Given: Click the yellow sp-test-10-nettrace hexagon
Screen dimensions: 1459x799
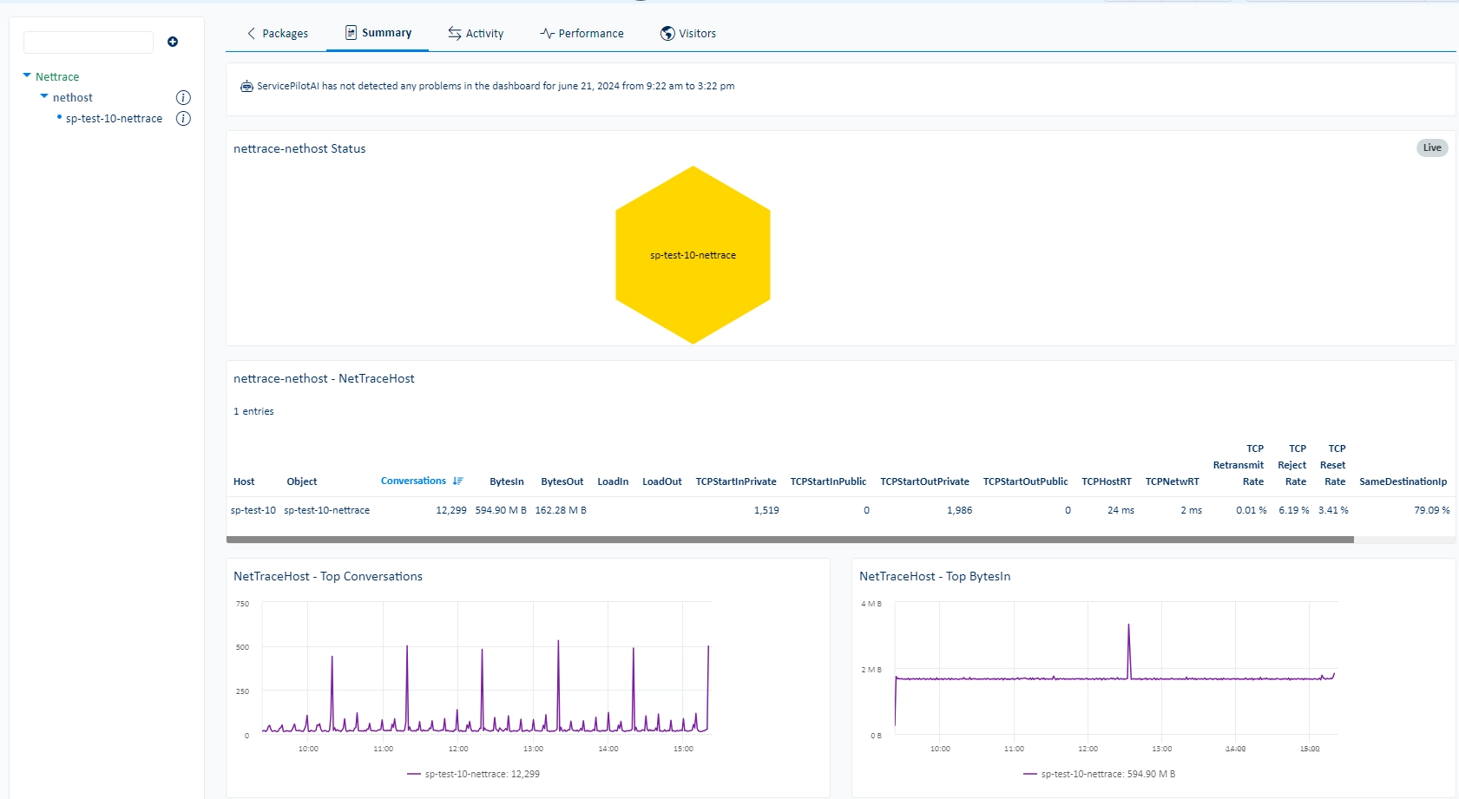Looking at the screenshot, I should (x=693, y=255).
